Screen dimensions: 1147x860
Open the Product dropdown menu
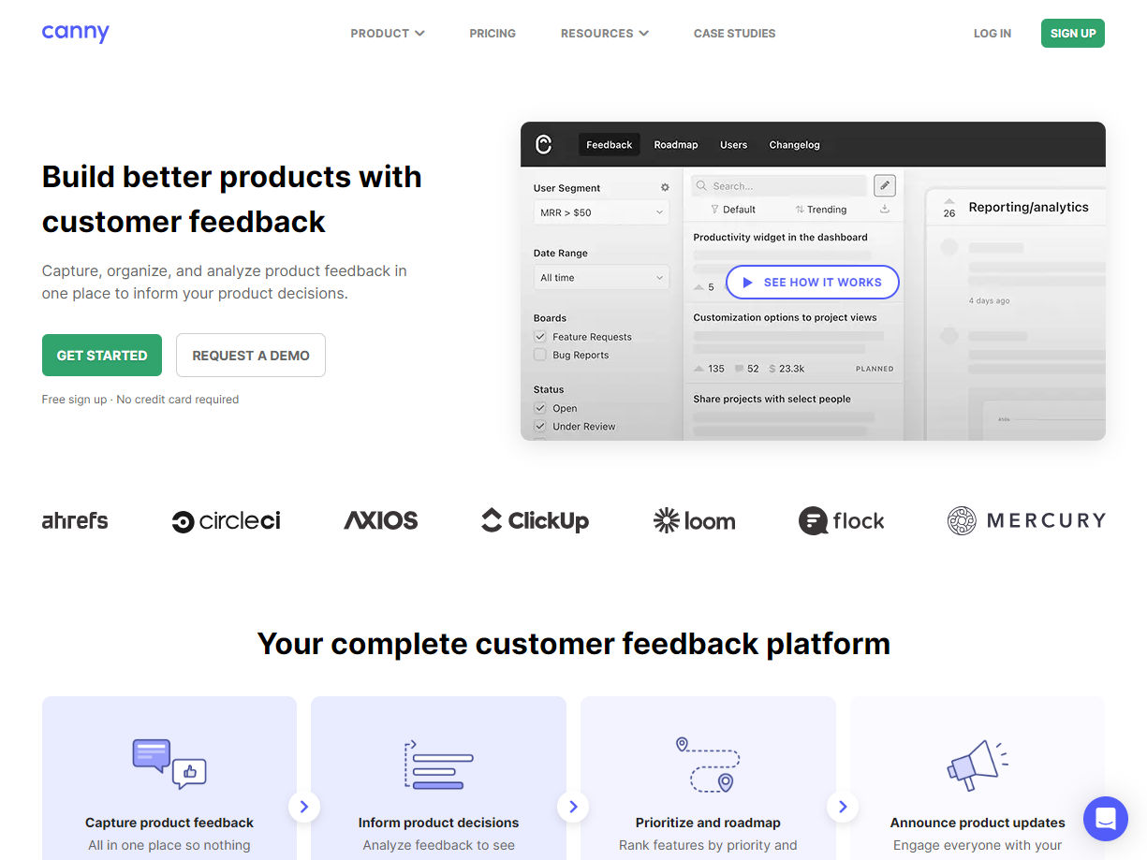(388, 34)
